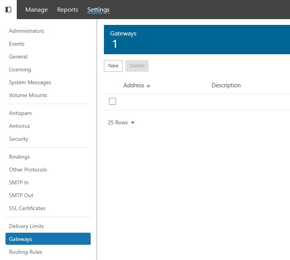Go to SMTP Out settings

21,195
